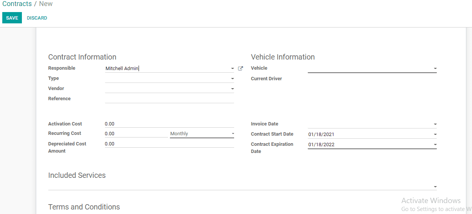472x214 pixels.
Task: Click the Vehicle Information heading
Action: [x=283, y=57]
